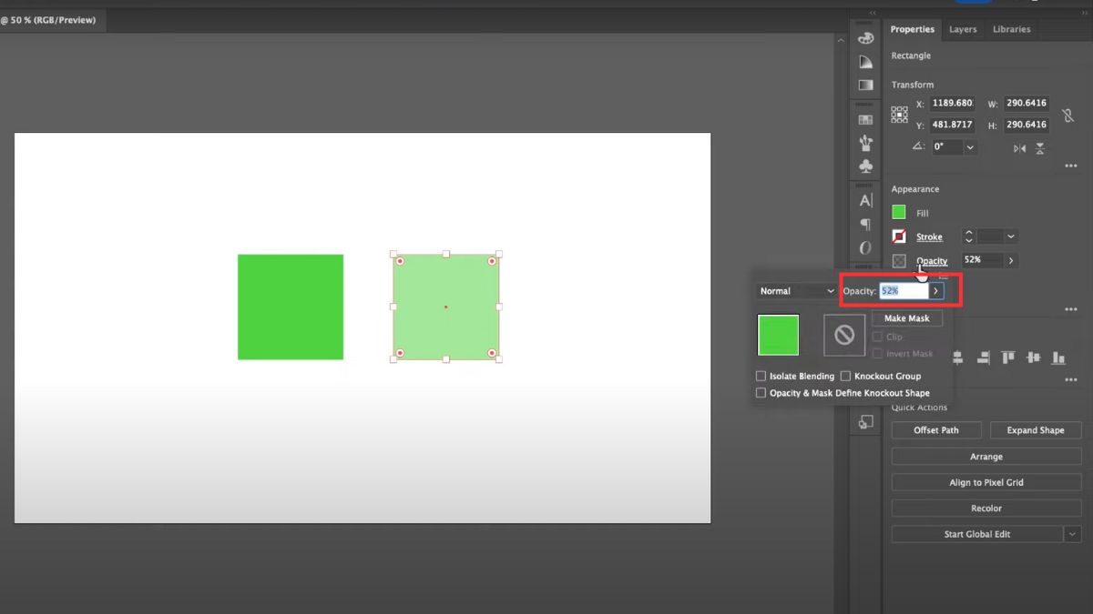The width and height of the screenshot is (1093, 614).
Task: Enable Knockout Group checkbox
Action: (845, 376)
